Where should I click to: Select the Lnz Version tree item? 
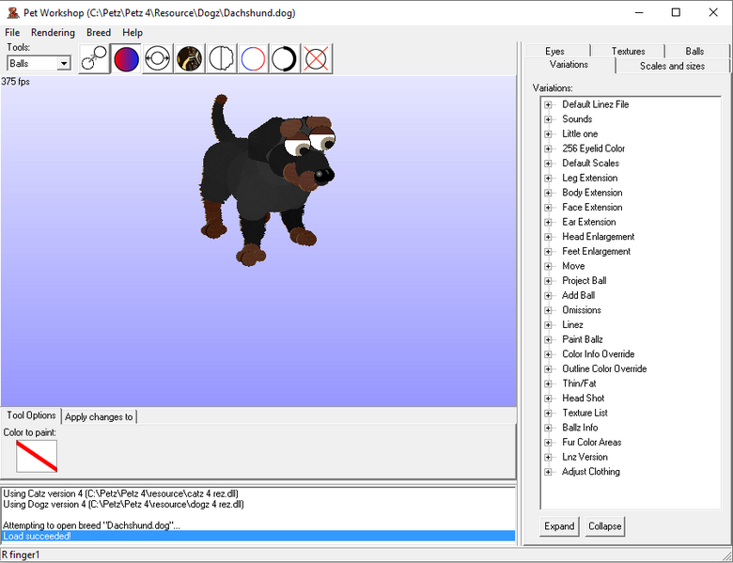pyautogui.click(x=585, y=457)
